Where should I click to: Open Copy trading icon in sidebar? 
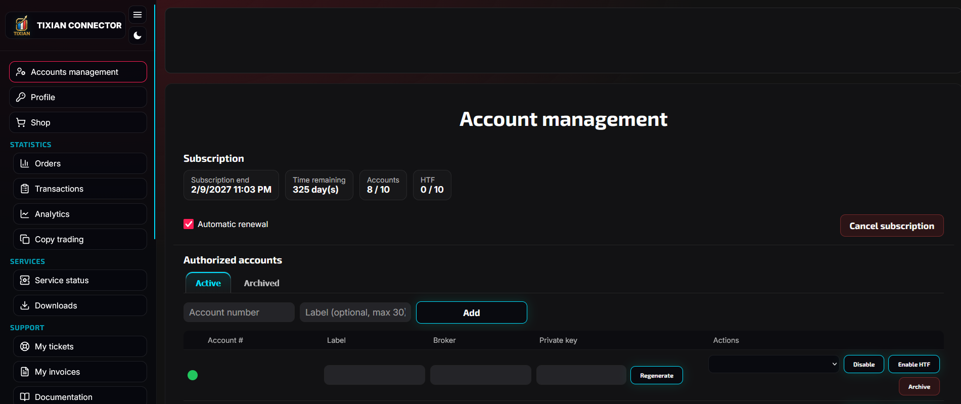[x=24, y=239]
